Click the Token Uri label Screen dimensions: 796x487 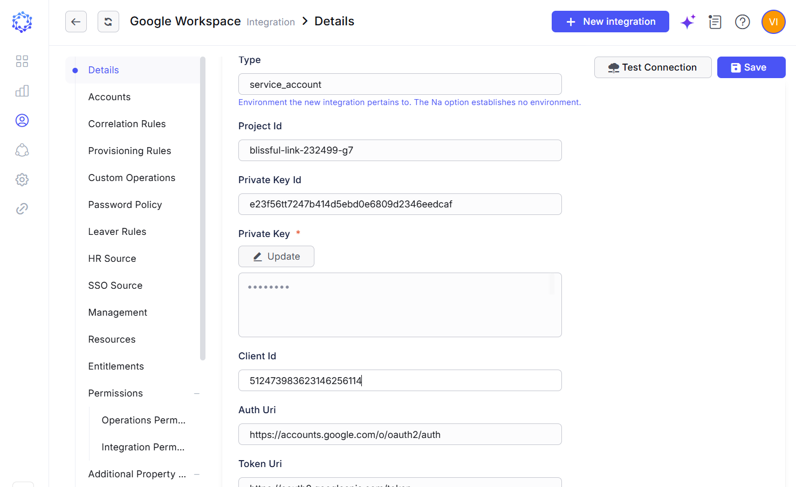260,464
